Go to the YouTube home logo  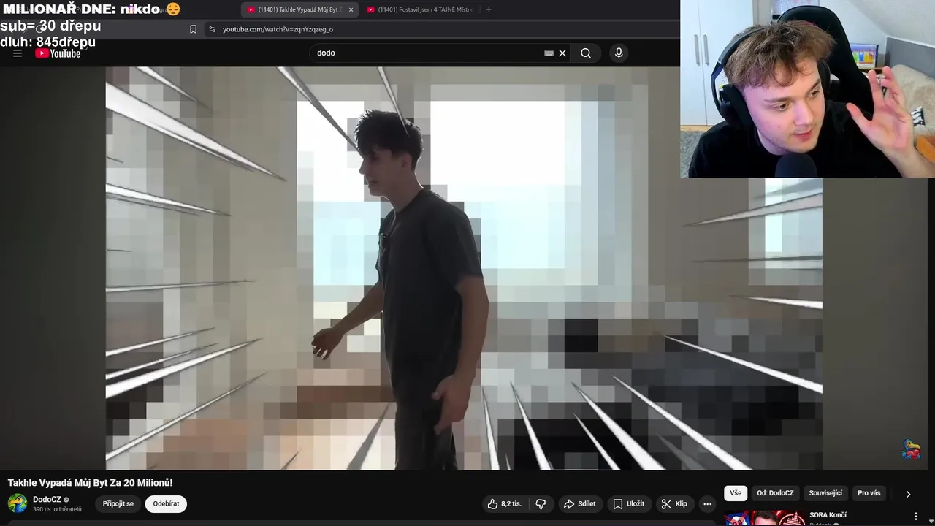click(x=58, y=53)
